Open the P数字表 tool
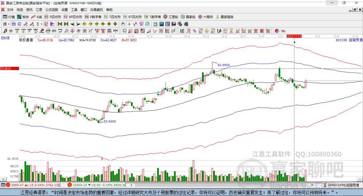The height and width of the screenshot is (196, 363). (x=93, y=17)
